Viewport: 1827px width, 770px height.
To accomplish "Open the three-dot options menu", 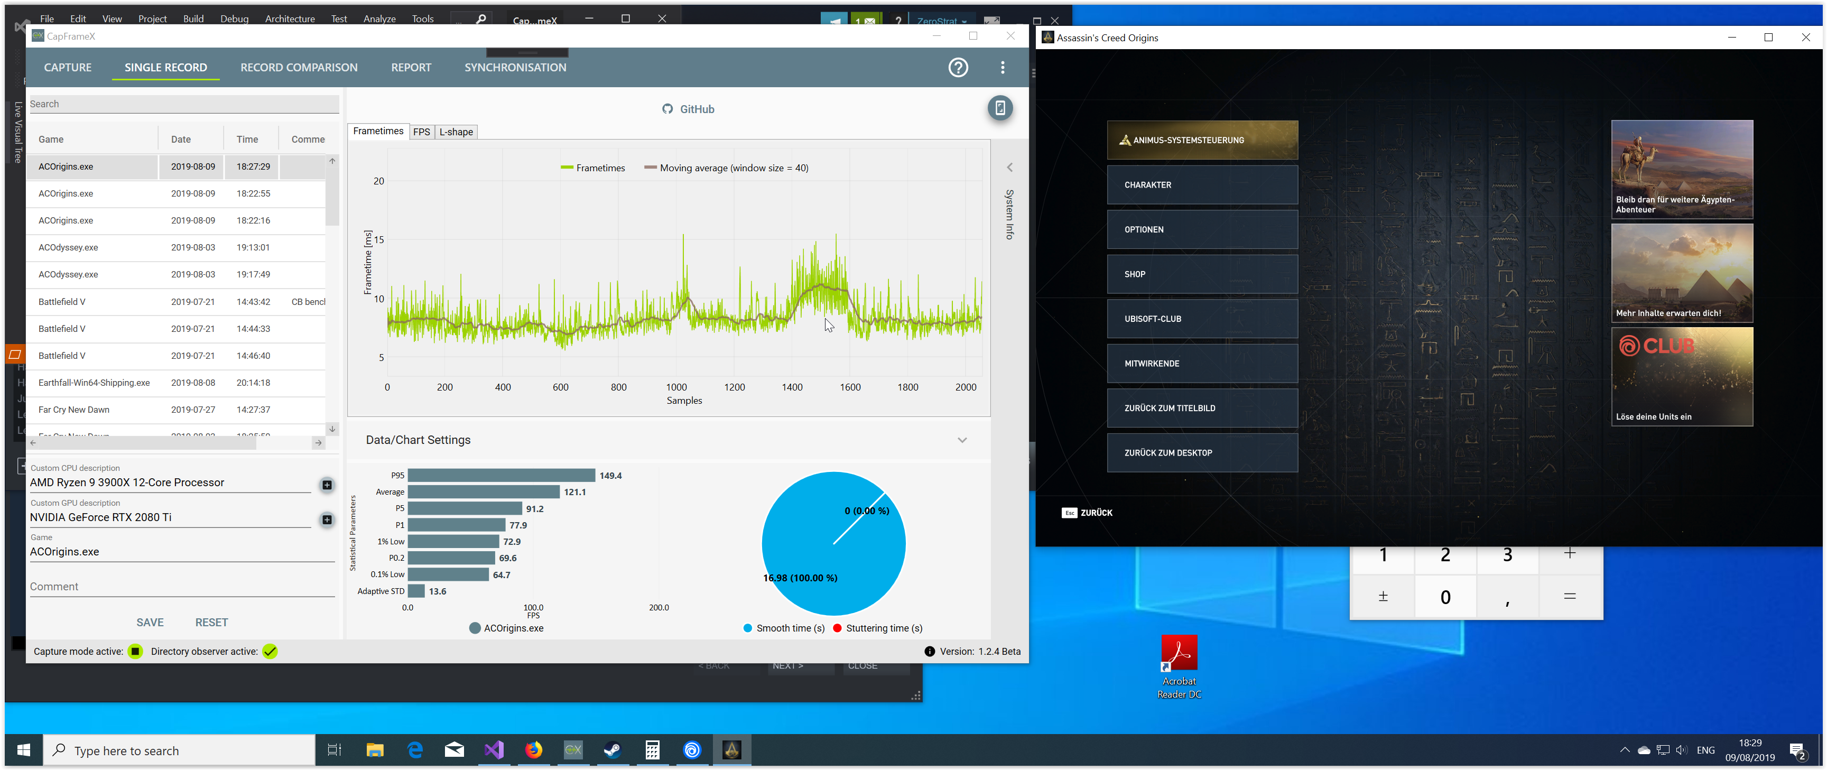I will pos(1002,67).
